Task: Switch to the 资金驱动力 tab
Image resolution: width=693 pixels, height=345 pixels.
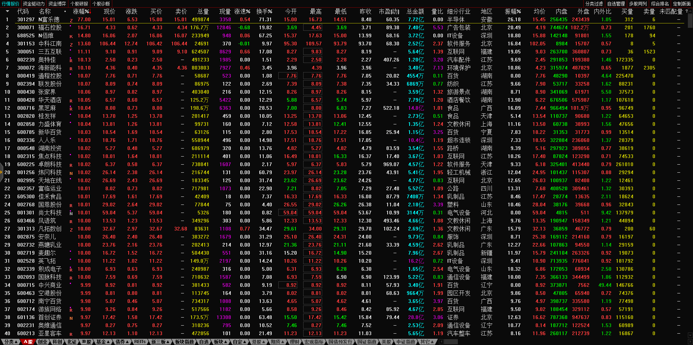Action: click(34, 4)
